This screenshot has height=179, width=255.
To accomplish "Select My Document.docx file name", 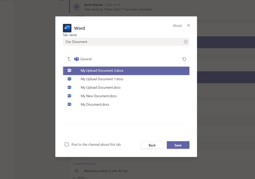I will 95,104.
